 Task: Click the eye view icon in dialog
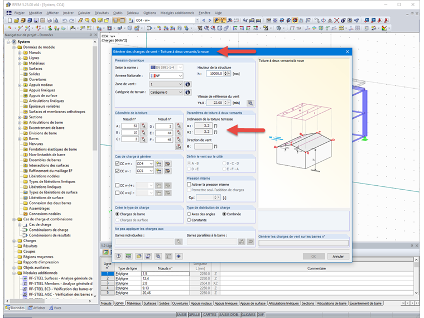pos(179,256)
